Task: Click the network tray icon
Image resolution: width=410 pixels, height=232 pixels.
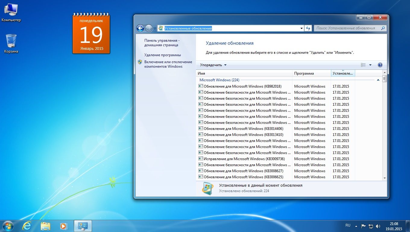Action: pos(371,226)
